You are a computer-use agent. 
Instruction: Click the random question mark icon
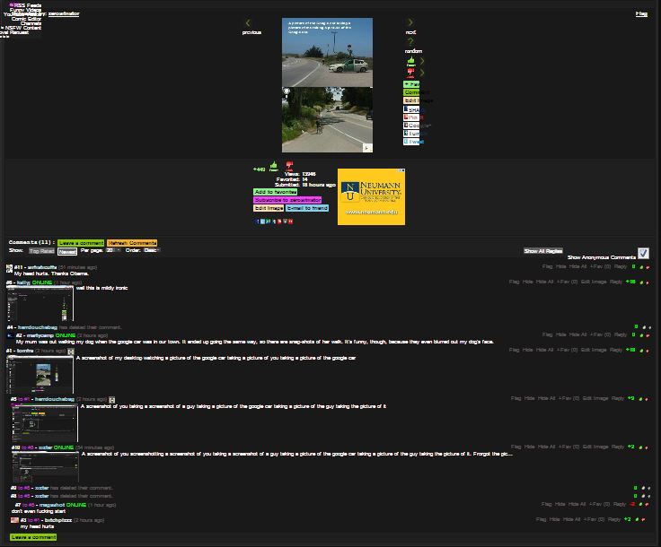[x=410, y=42]
